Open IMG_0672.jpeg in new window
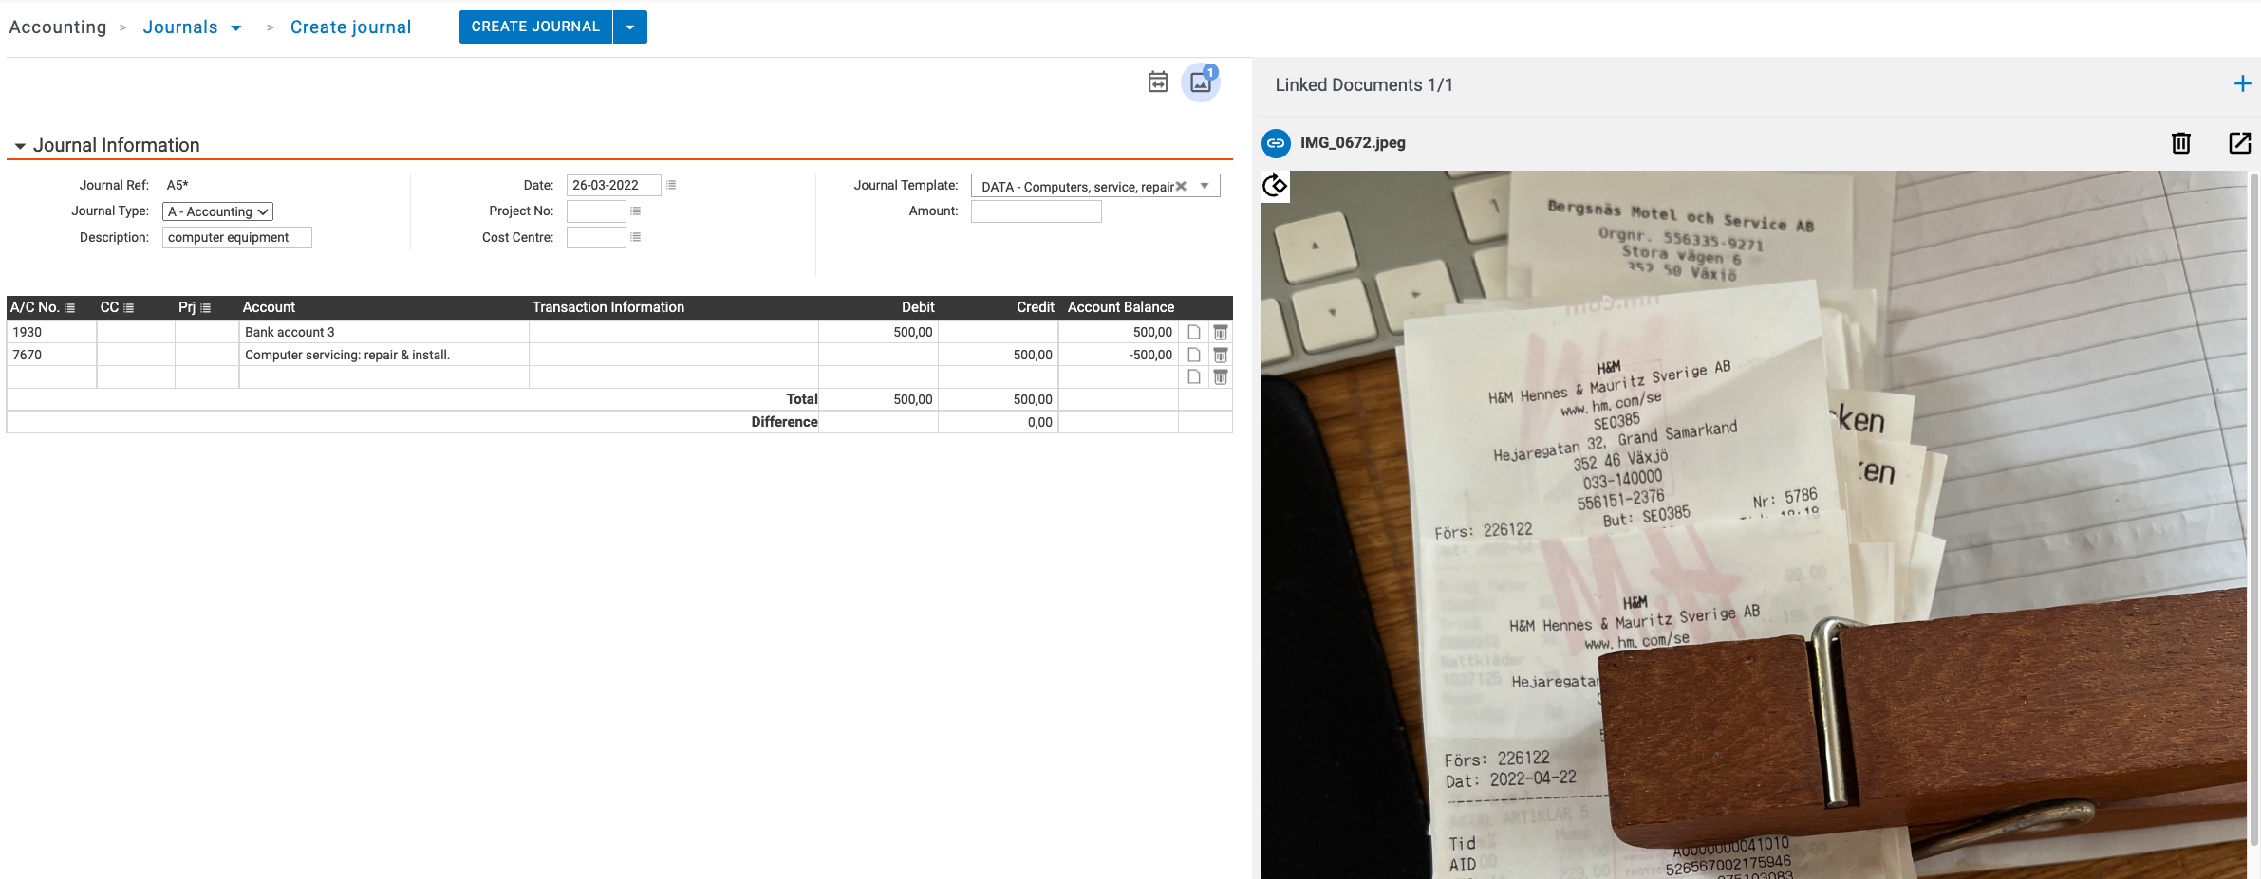The width and height of the screenshot is (2261, 879). (x=2239, y=143)
